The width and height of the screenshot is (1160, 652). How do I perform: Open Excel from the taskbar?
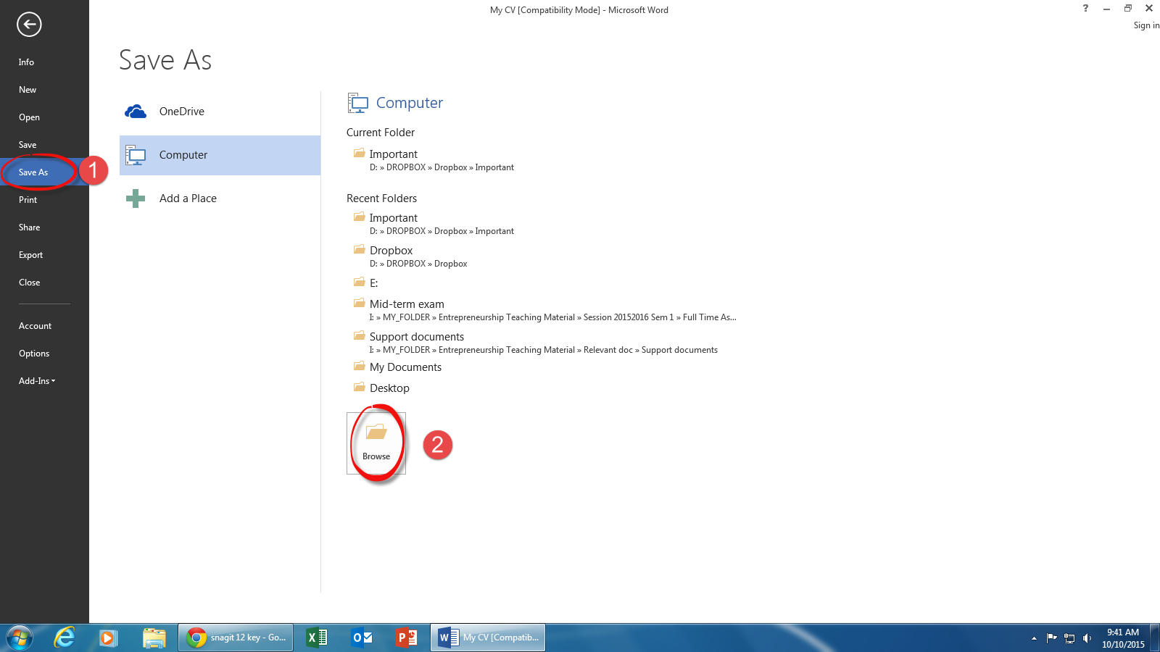coord(315,638)
